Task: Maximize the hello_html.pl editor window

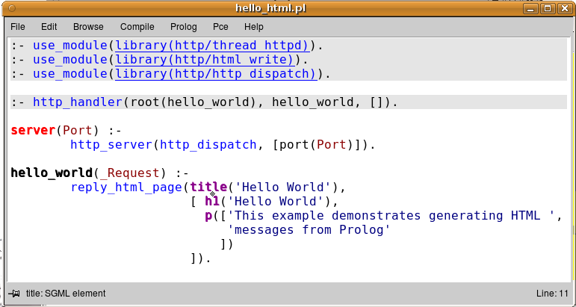Action: [548, 8]
